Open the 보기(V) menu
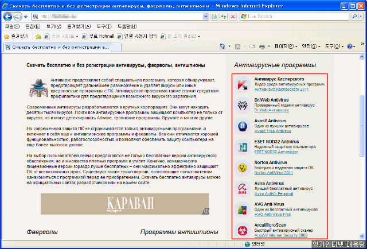The height and width of the screenshot is (249, 367). (53, 26)
